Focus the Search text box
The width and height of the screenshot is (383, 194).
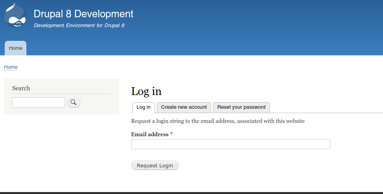click(x=39, y=102)
